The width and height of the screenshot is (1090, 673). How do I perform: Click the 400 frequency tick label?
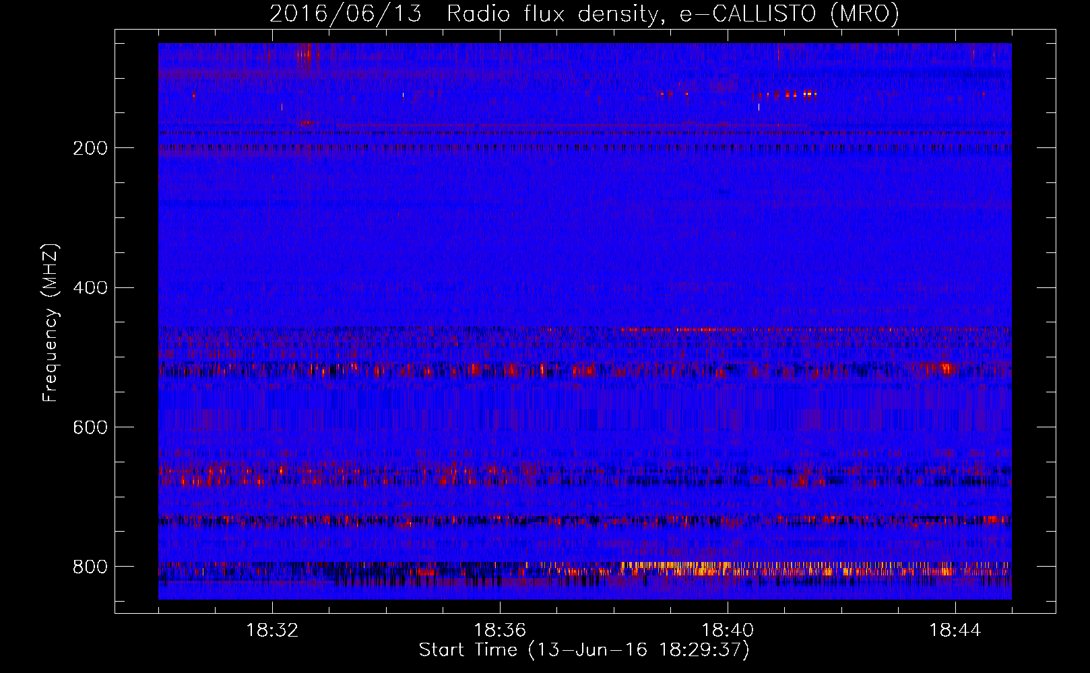[90, 288]
